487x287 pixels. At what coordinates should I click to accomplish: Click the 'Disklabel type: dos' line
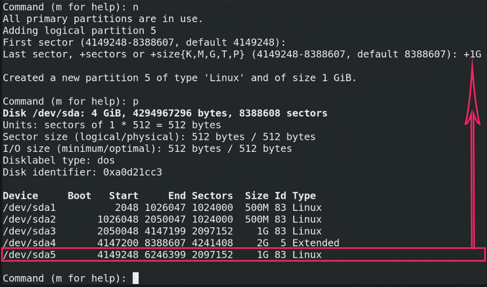click(x=58, y=160)
